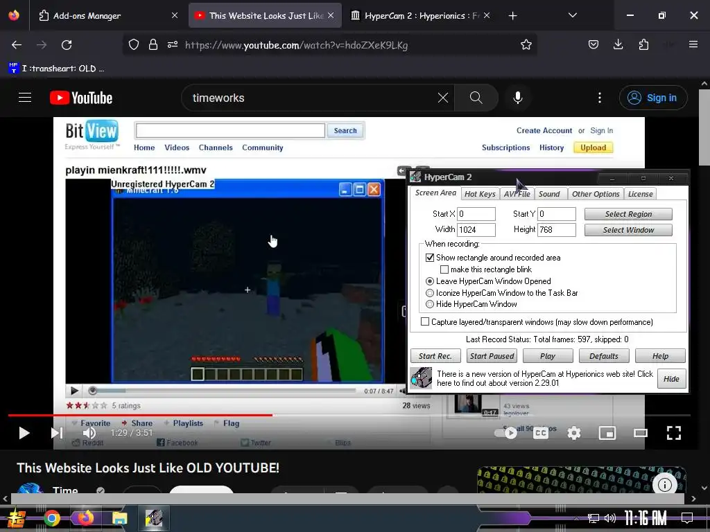Close the Add-ons Manager tab
This screenshot has width=710, height=532.
click(174, 15)
